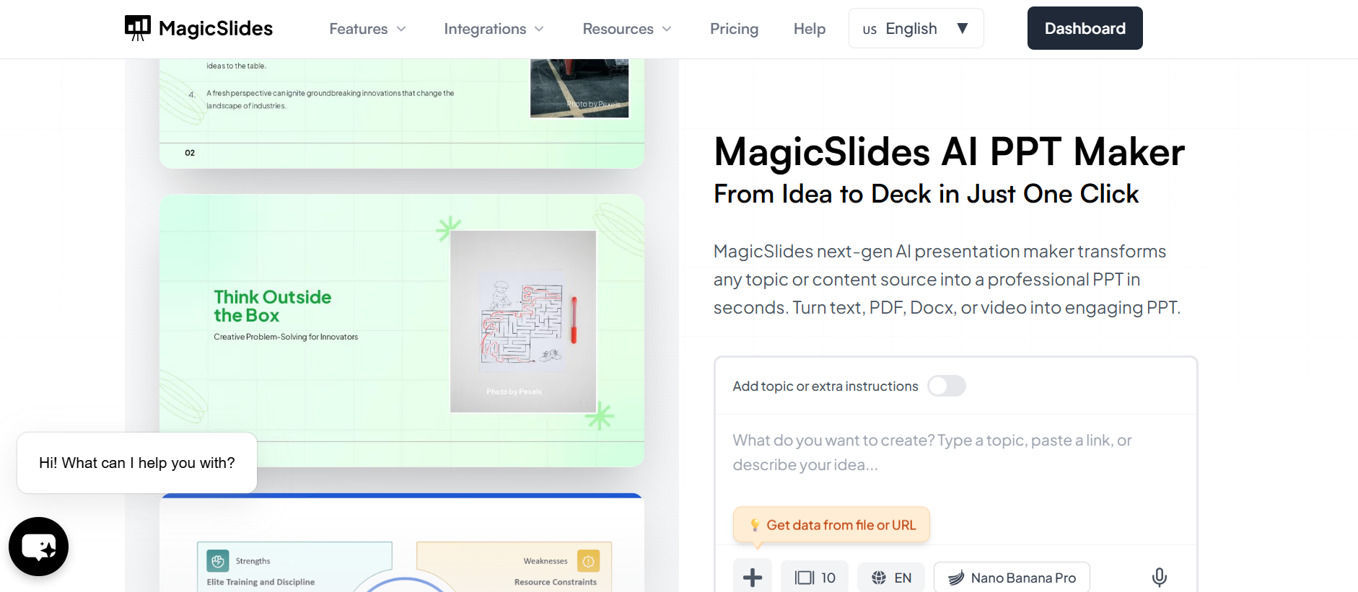Image resolution: width=1358 pixels, height=592 pixels.
Task: Click the MagicSlides brand name link
Action: pyautogui.click(x=216, y=28)
